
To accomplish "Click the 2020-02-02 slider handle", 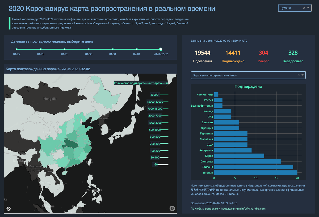I will pos(161,49).
